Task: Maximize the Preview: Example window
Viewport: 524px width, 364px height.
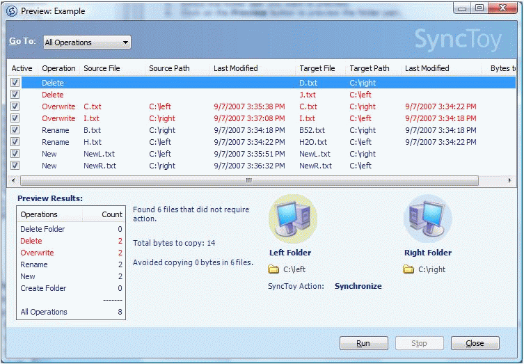Action: 479,8
